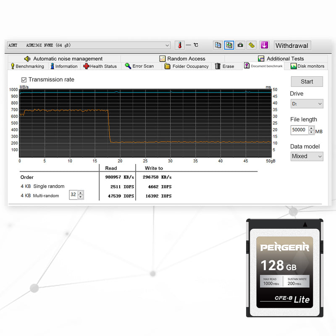The width and height of the screenshot is (336, 336).
Task: Open the ASMT ASM236X NVME drive selector
Action: tap(89, 45)
